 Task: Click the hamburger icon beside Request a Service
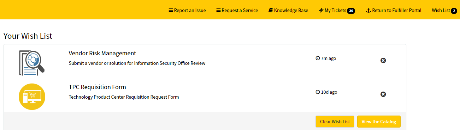click(218, 11)
